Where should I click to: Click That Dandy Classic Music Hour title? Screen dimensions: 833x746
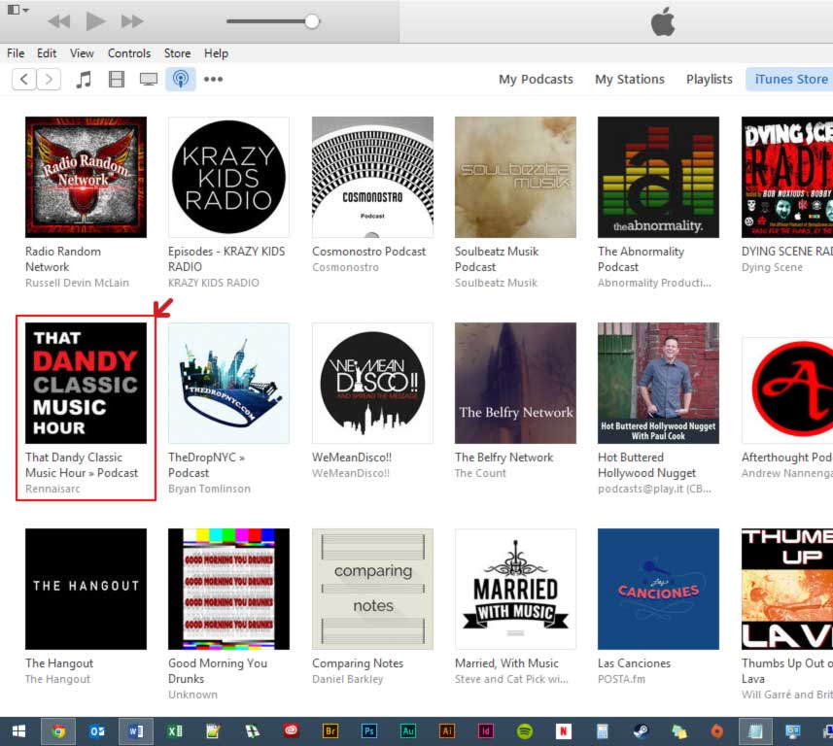click(x=82, y=465)
